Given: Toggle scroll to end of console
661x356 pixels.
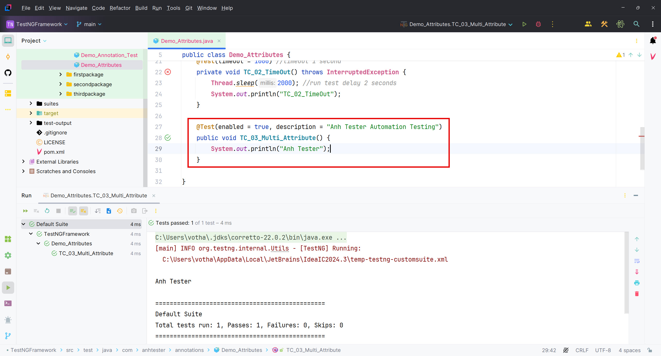Looking at the screenshot, I should pyautogui.click(x=637, y=272).
